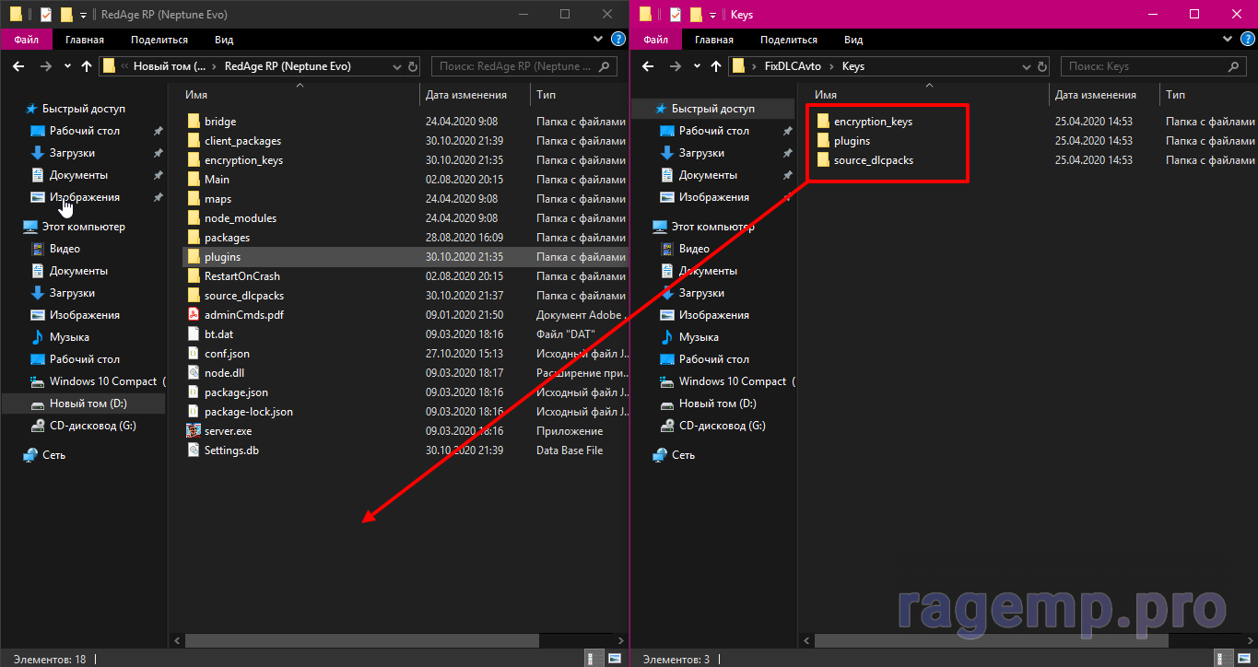
Task: Open quick access toolbar dropdown in RedAge RP window
Action: (83, 15)
